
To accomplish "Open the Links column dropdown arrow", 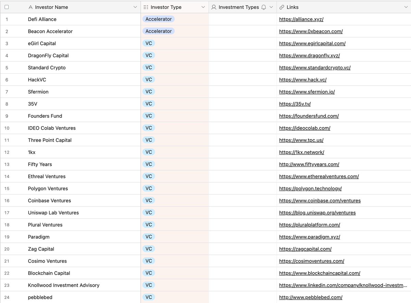I will [x=406, y=7].
